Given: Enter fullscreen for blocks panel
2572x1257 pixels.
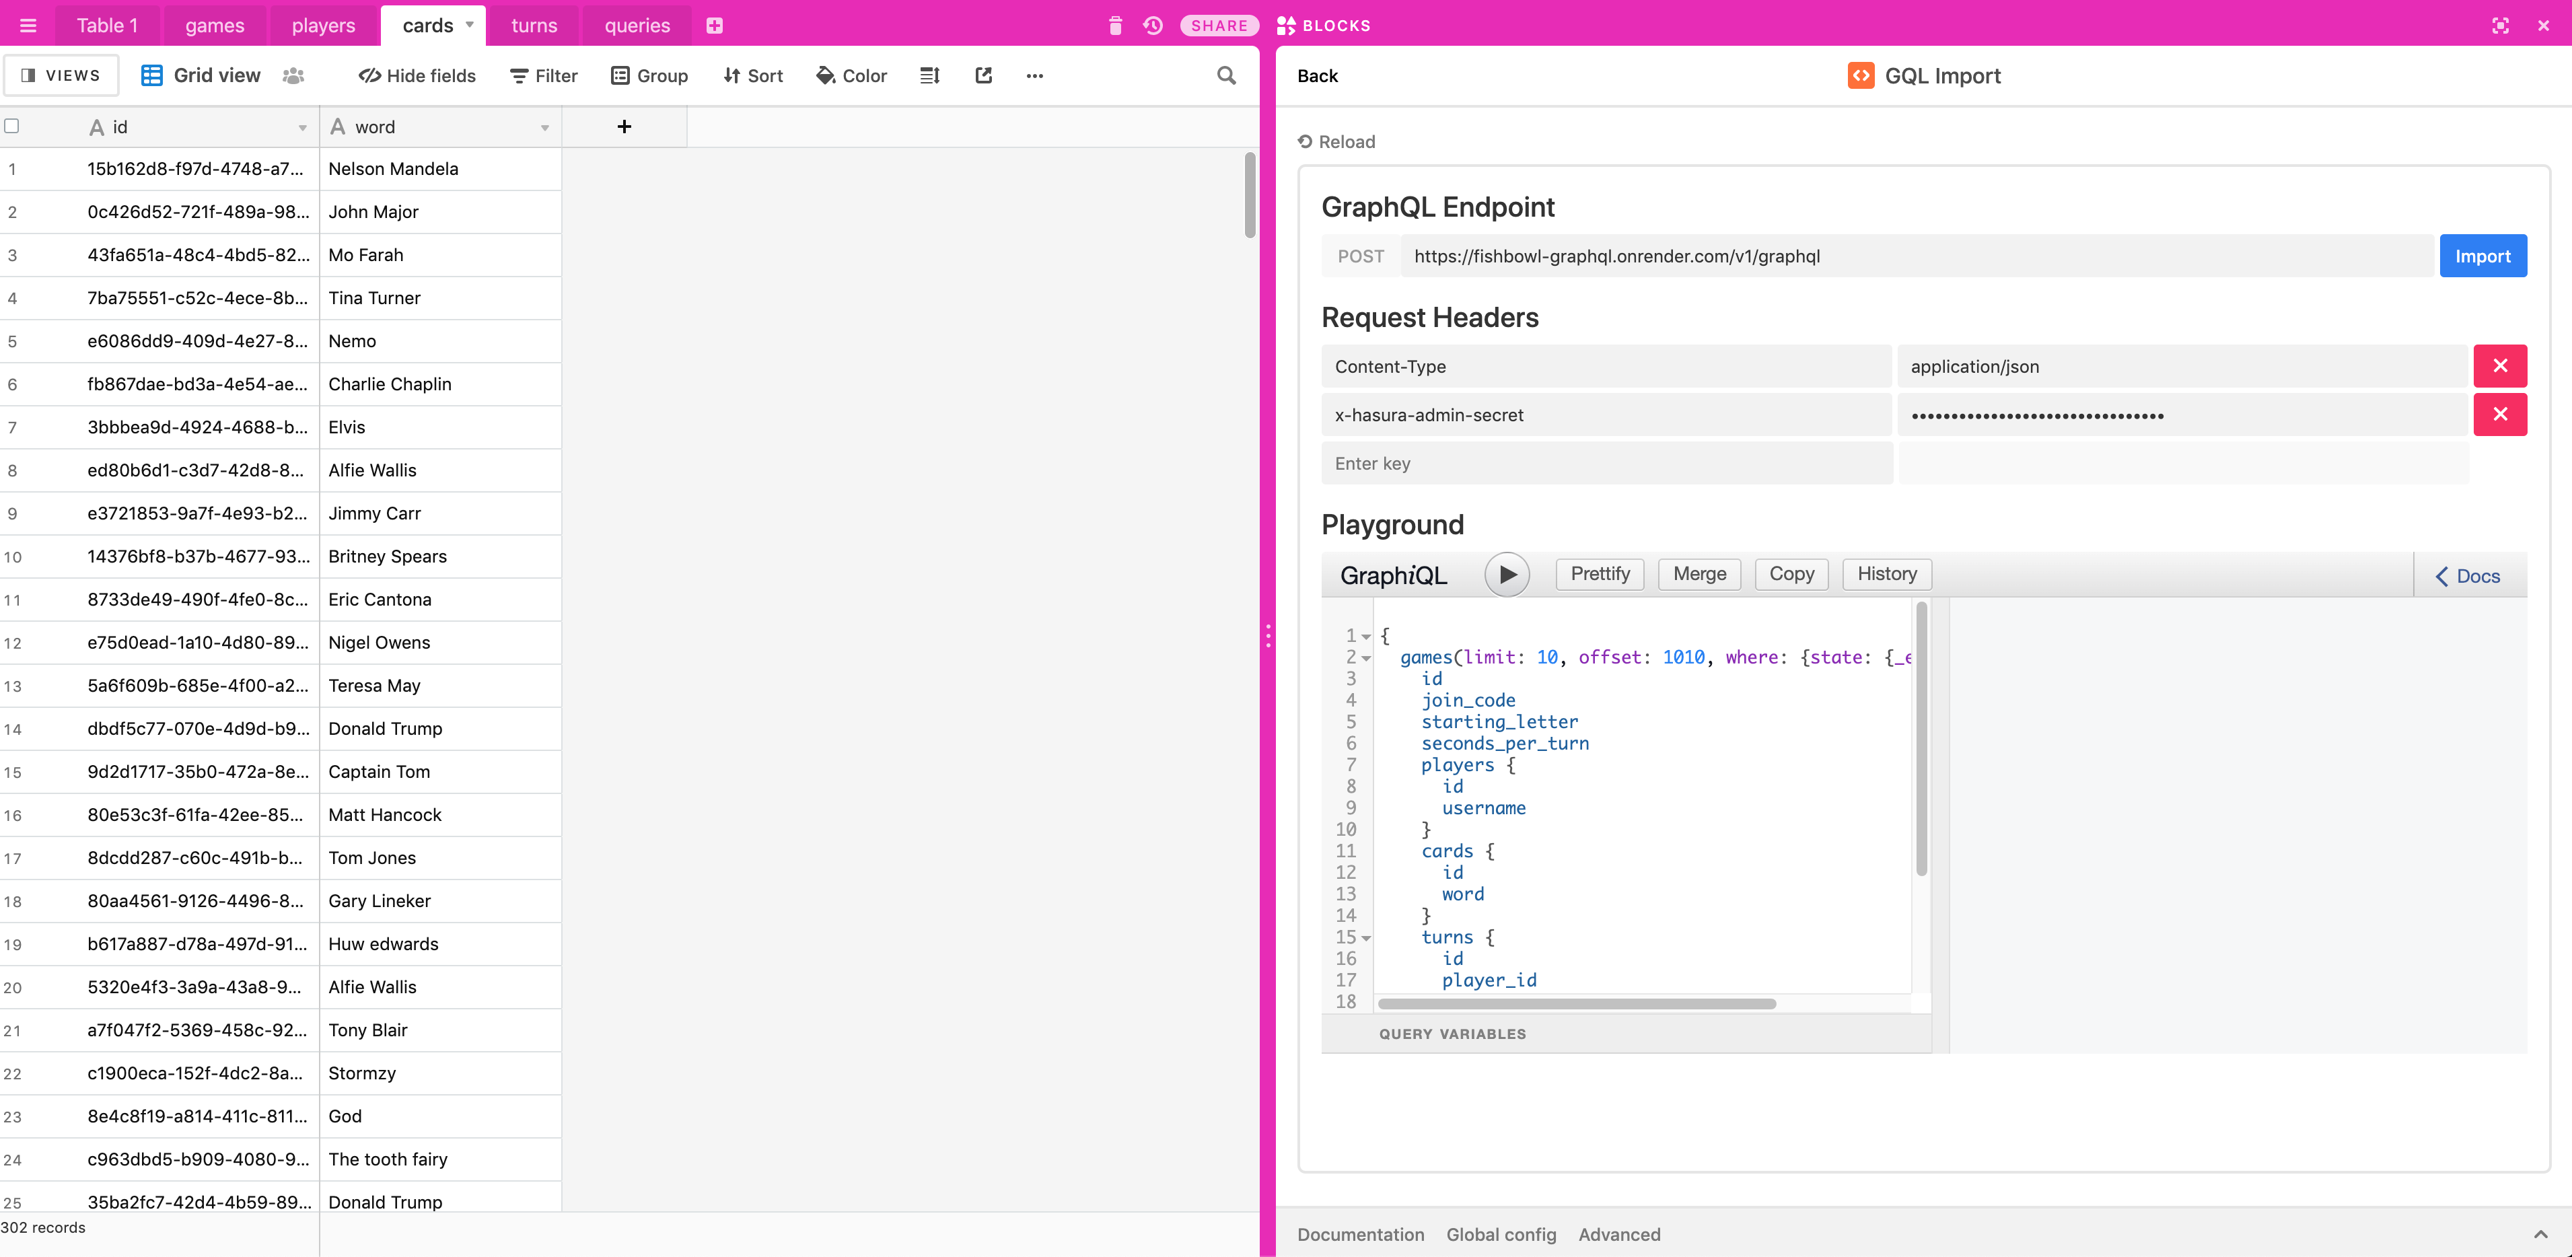Looking at the screenshot, I should click(2500, 26).
